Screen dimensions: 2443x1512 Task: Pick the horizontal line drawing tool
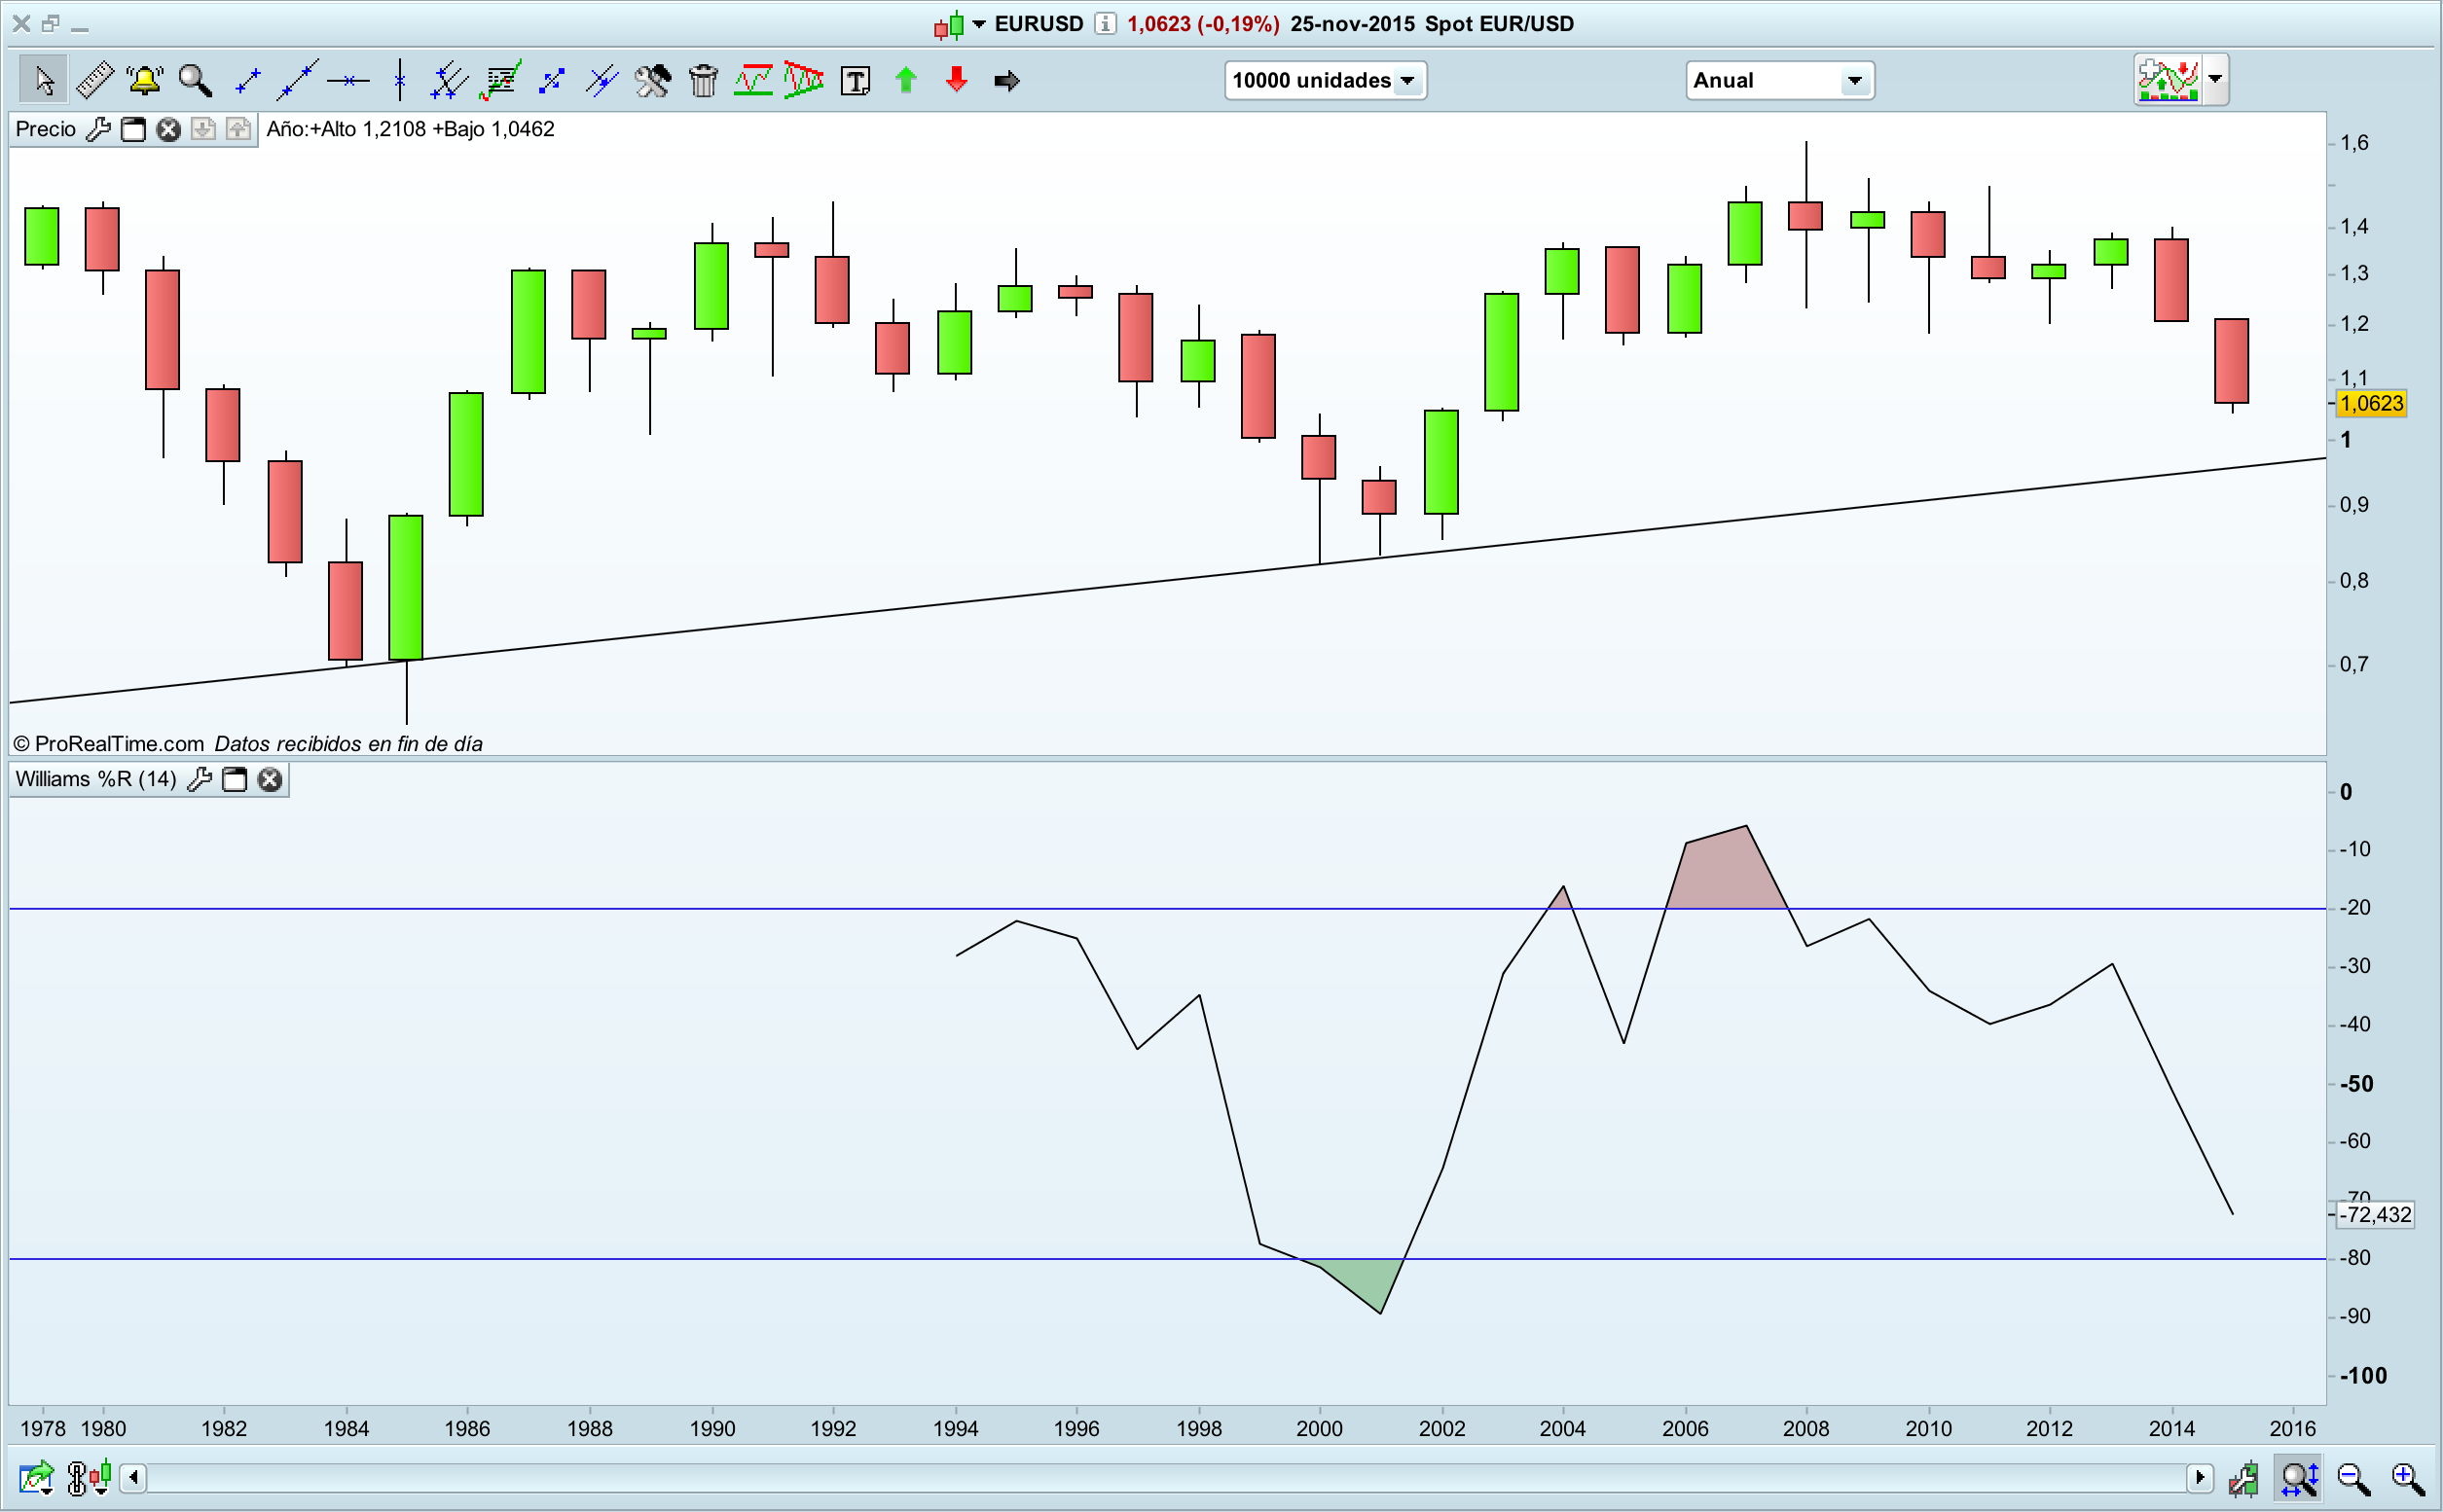tap(347, 80)
